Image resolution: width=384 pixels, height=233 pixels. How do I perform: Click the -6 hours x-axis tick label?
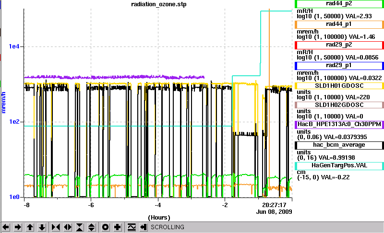[x=91, y=205]
